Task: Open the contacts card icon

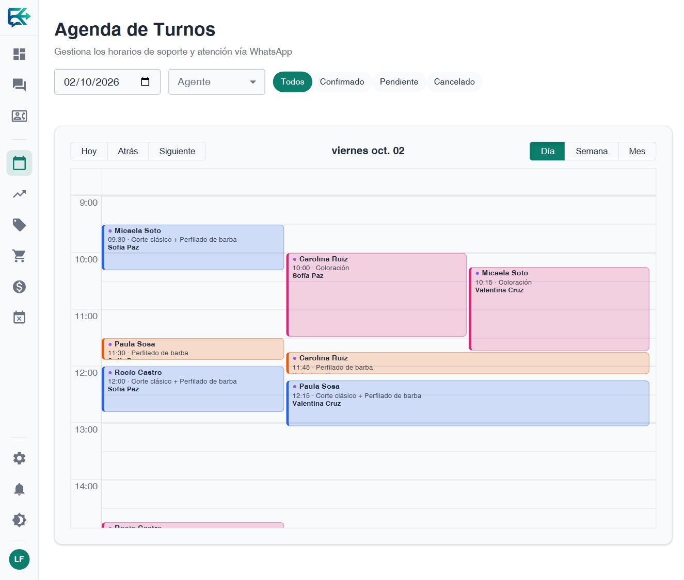Action: pos(19,116)
